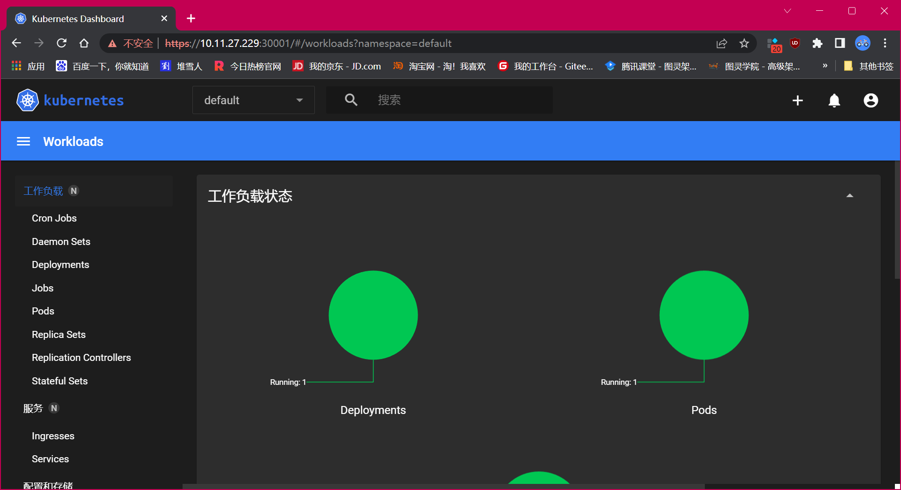The width and height of the screenshot is (901, 490).
Task: Open the extensions puzzle icon
Action: [817, 43]
